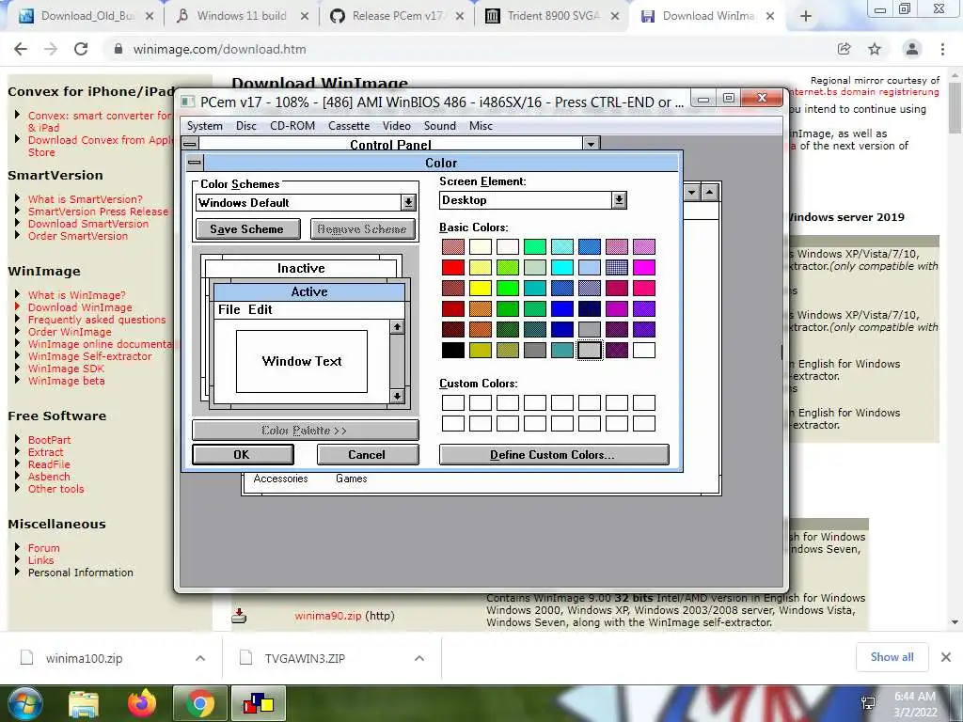963x722 pixels.
Task: Switch to the PCem taskbar icon
Action: click(258, 703)
